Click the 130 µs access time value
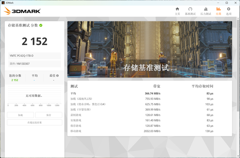 coord(209,131)
